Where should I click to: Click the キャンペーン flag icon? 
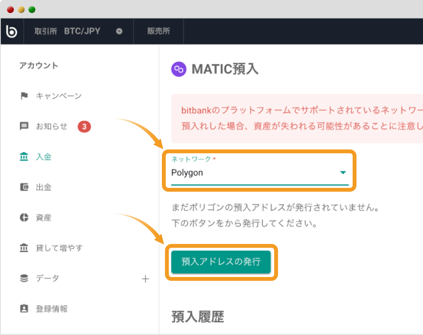click(24, 96)
